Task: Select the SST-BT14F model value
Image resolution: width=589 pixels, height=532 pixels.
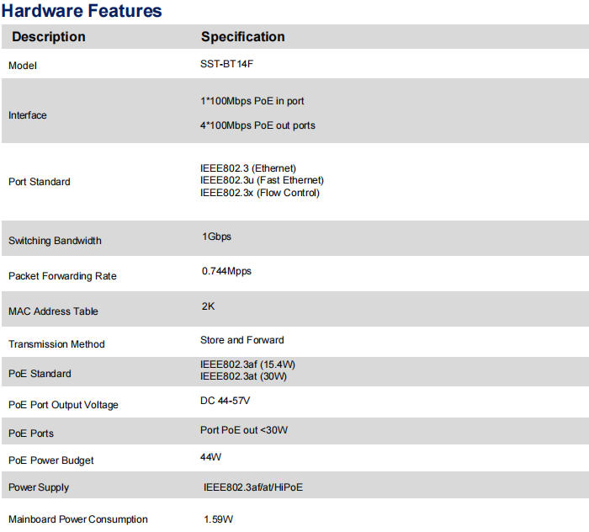Action: tap(229, 64)
